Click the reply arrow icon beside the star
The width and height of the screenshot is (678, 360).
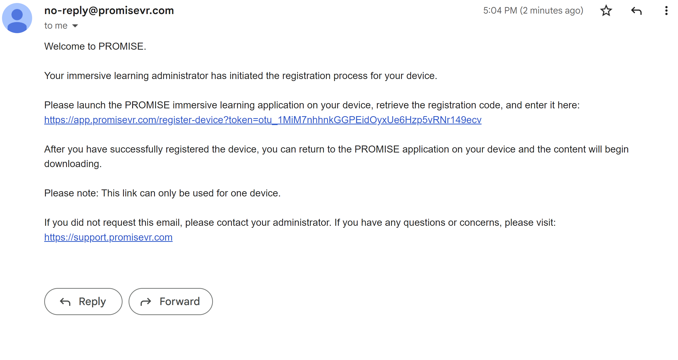point(636,11)
